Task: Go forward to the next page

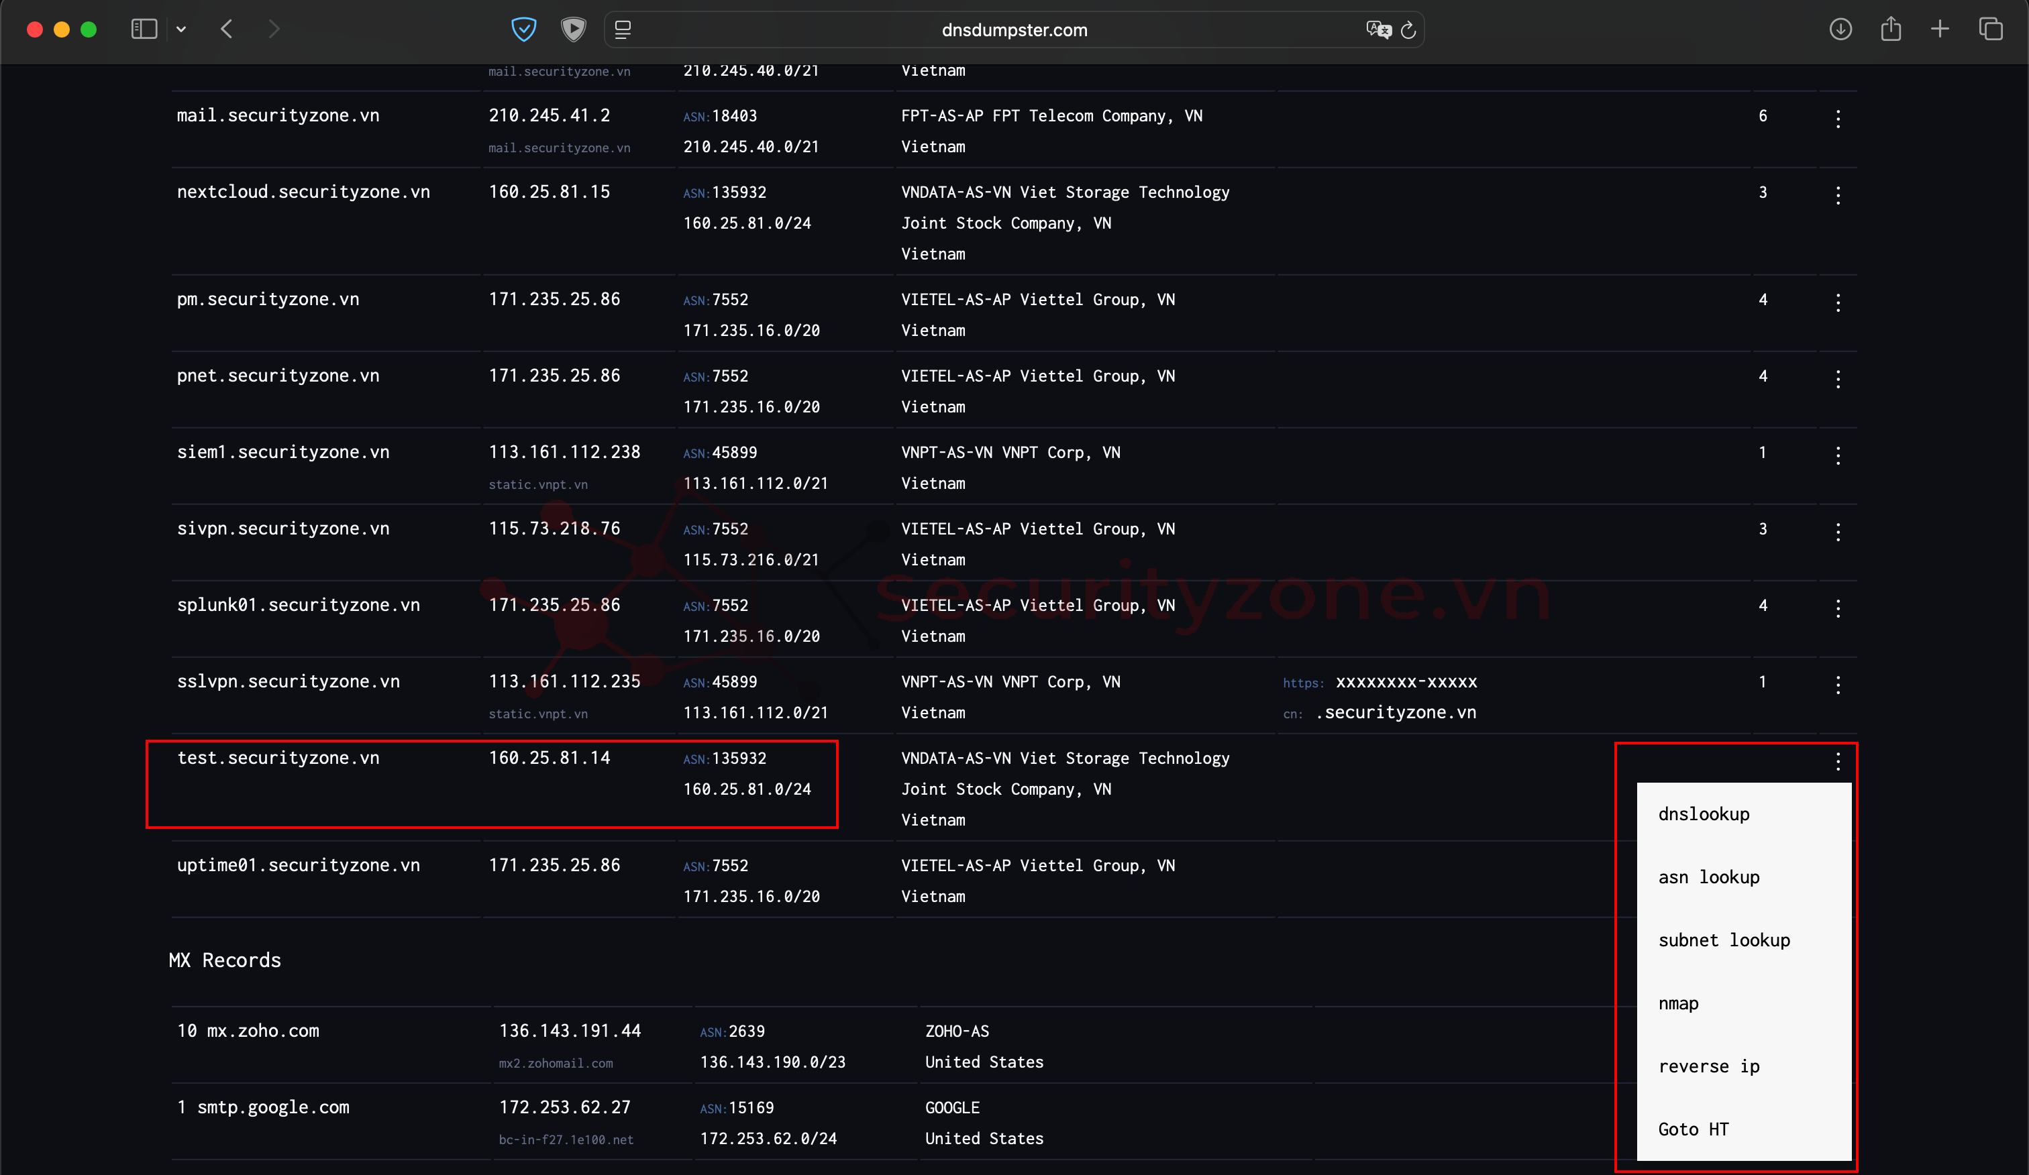Action: click(274, 30)
